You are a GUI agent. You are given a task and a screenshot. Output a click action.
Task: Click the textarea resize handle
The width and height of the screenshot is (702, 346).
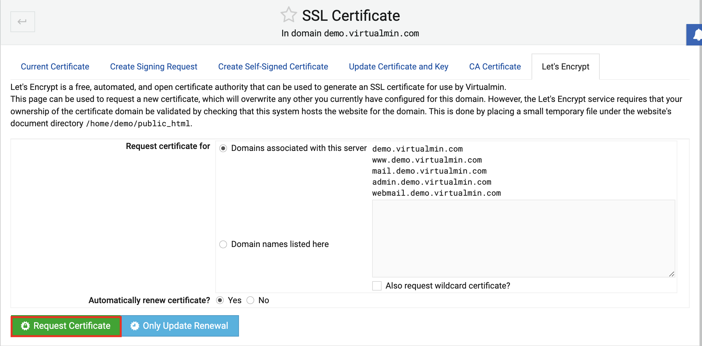click(671, 274)
